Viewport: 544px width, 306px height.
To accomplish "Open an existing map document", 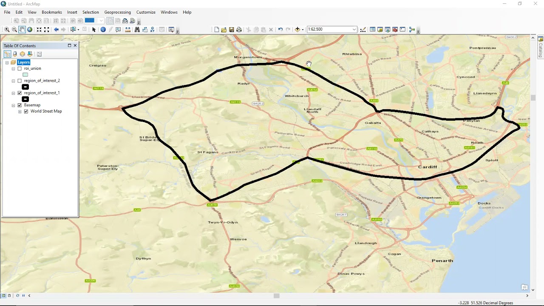I will (224, 29).
